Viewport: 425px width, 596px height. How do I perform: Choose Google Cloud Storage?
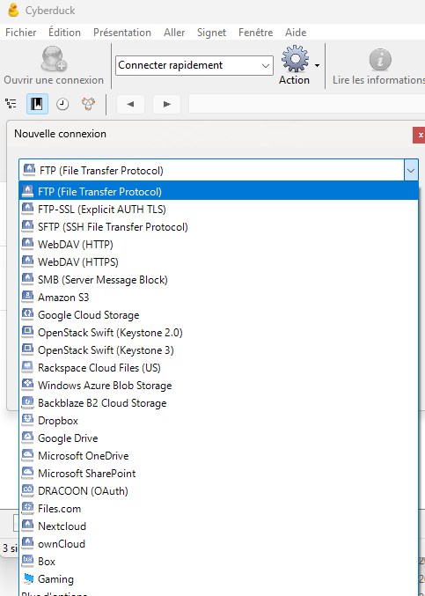(x=219, y=315)
